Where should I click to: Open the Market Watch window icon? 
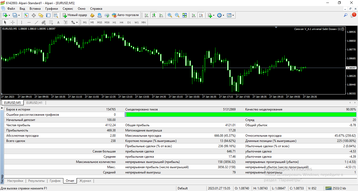(26, 15)
